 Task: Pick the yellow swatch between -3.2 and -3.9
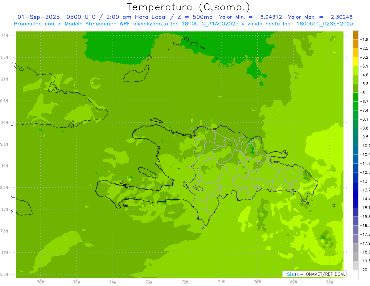(x=356, y=62)
